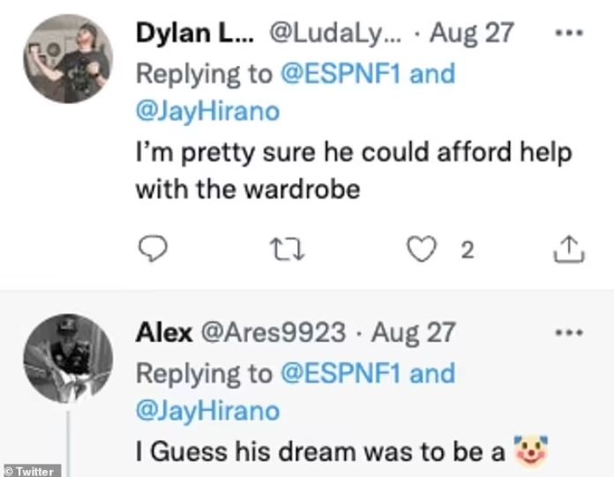Click the @ESPNF1 mention in Alex's reply
Screen dimensions: 614x477
[x=340, y=373]
